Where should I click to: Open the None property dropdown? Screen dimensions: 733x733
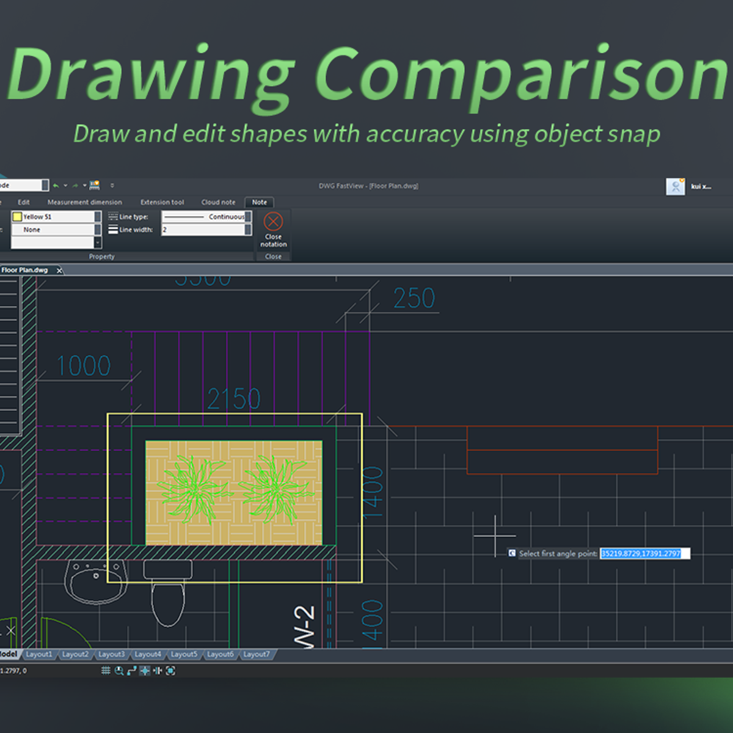tap(97, 230)
